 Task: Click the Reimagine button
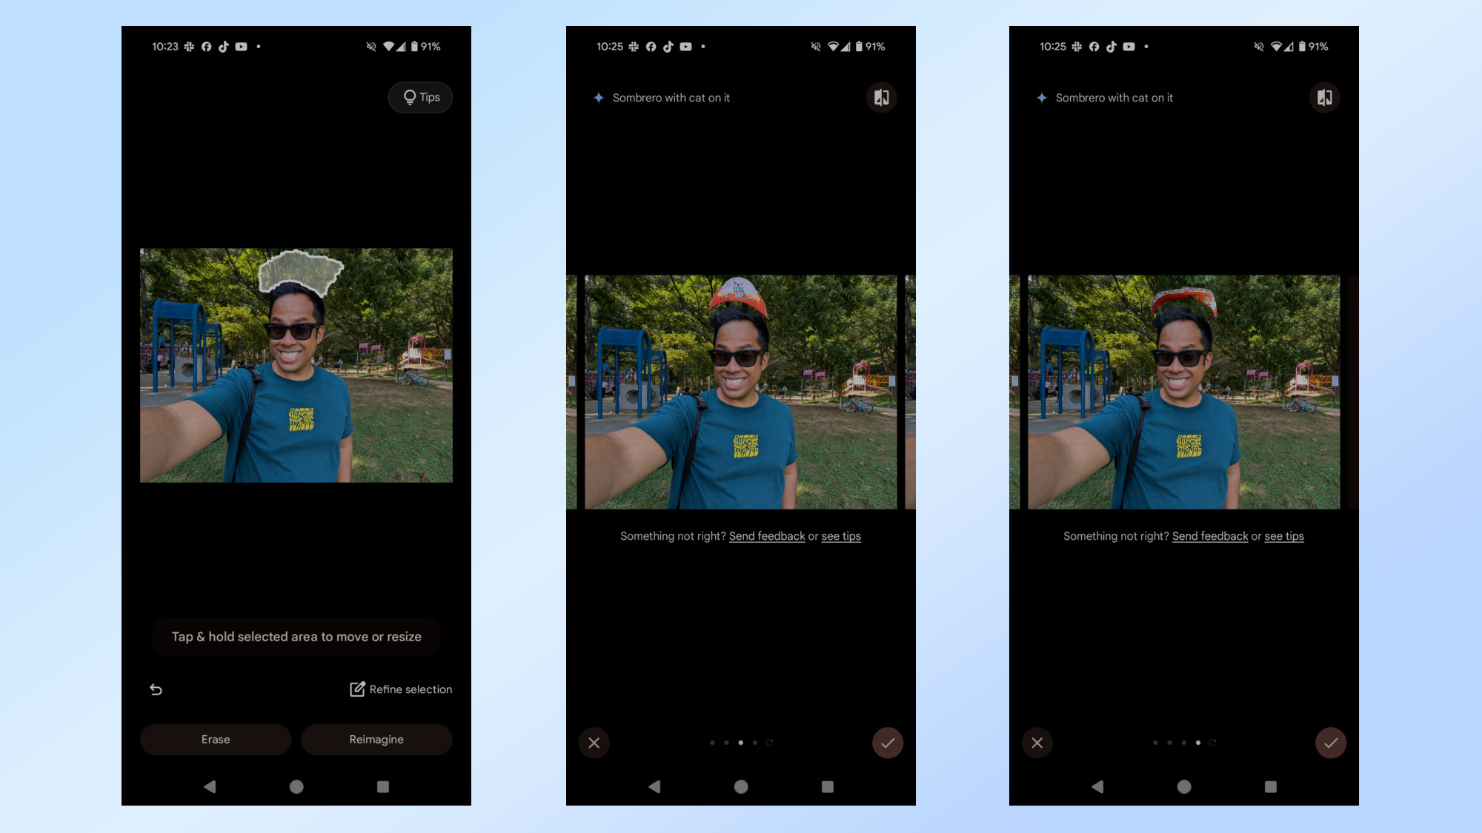click(376, 740)
